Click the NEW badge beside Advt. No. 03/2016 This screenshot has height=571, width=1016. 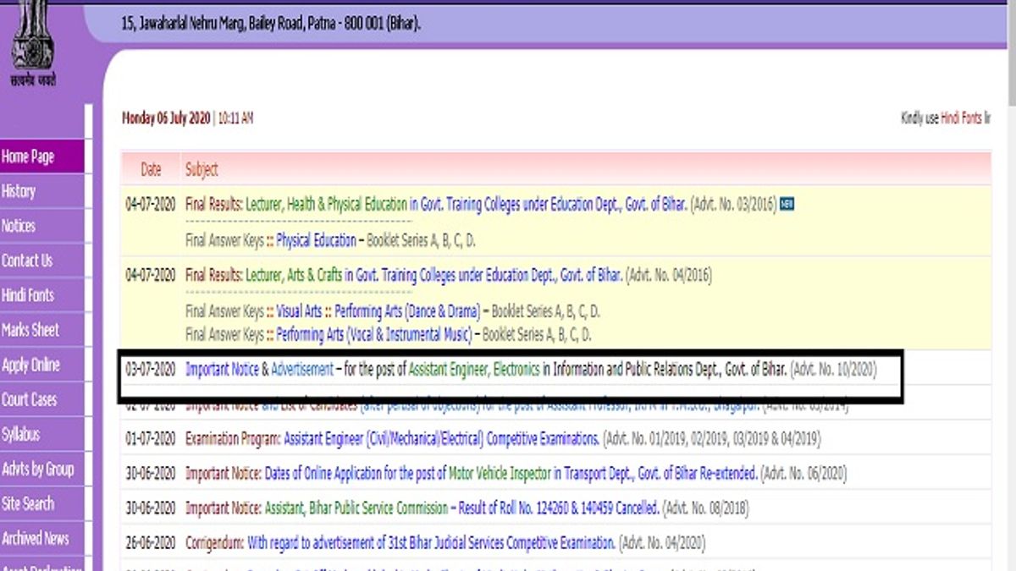coord(787,204)
